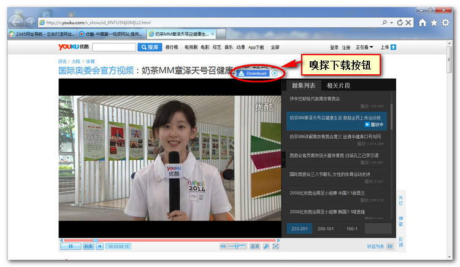460x267 pixels.
Task: Focus the Youku search input box
Action: (114, 47)
